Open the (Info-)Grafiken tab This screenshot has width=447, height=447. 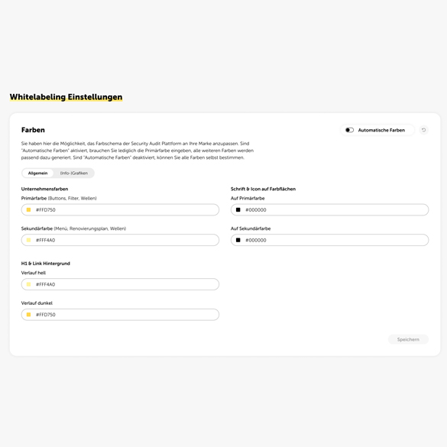74,173
